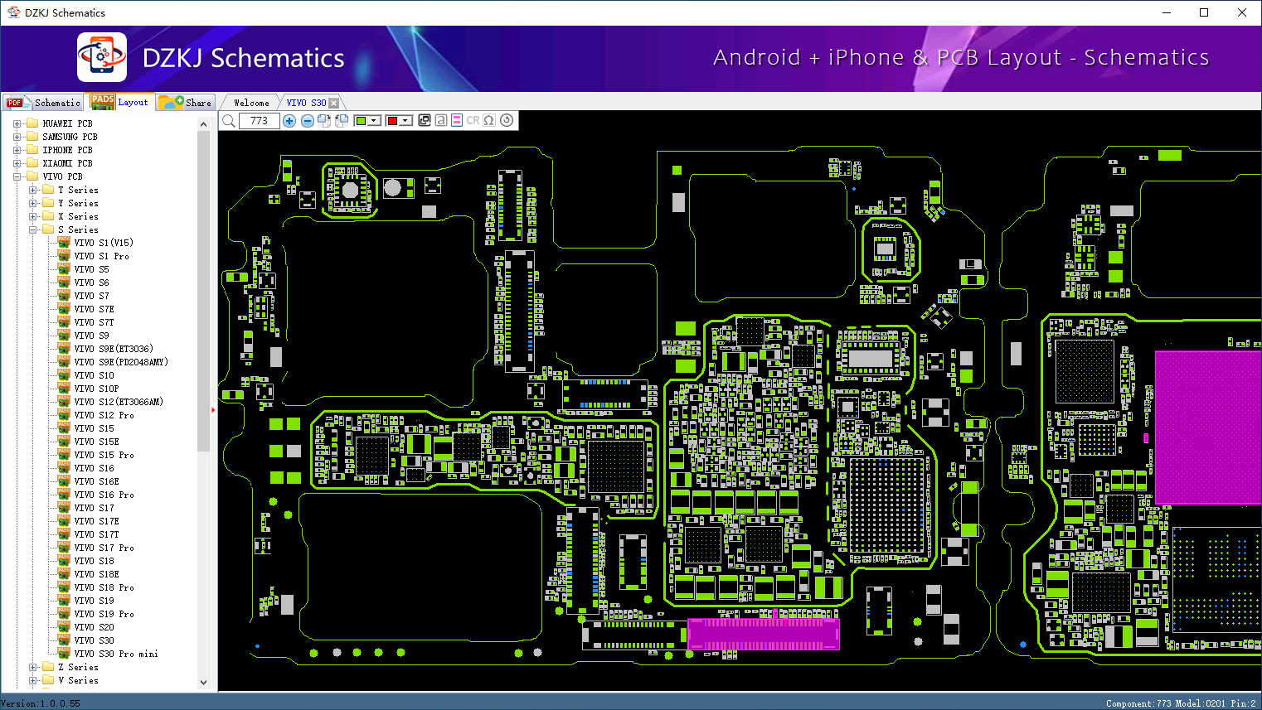Toggle the pink lines highlight icon

tap(457, 120)
